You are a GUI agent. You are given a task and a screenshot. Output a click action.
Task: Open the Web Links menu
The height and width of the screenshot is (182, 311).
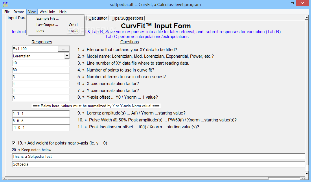click(x=47, y=12)
